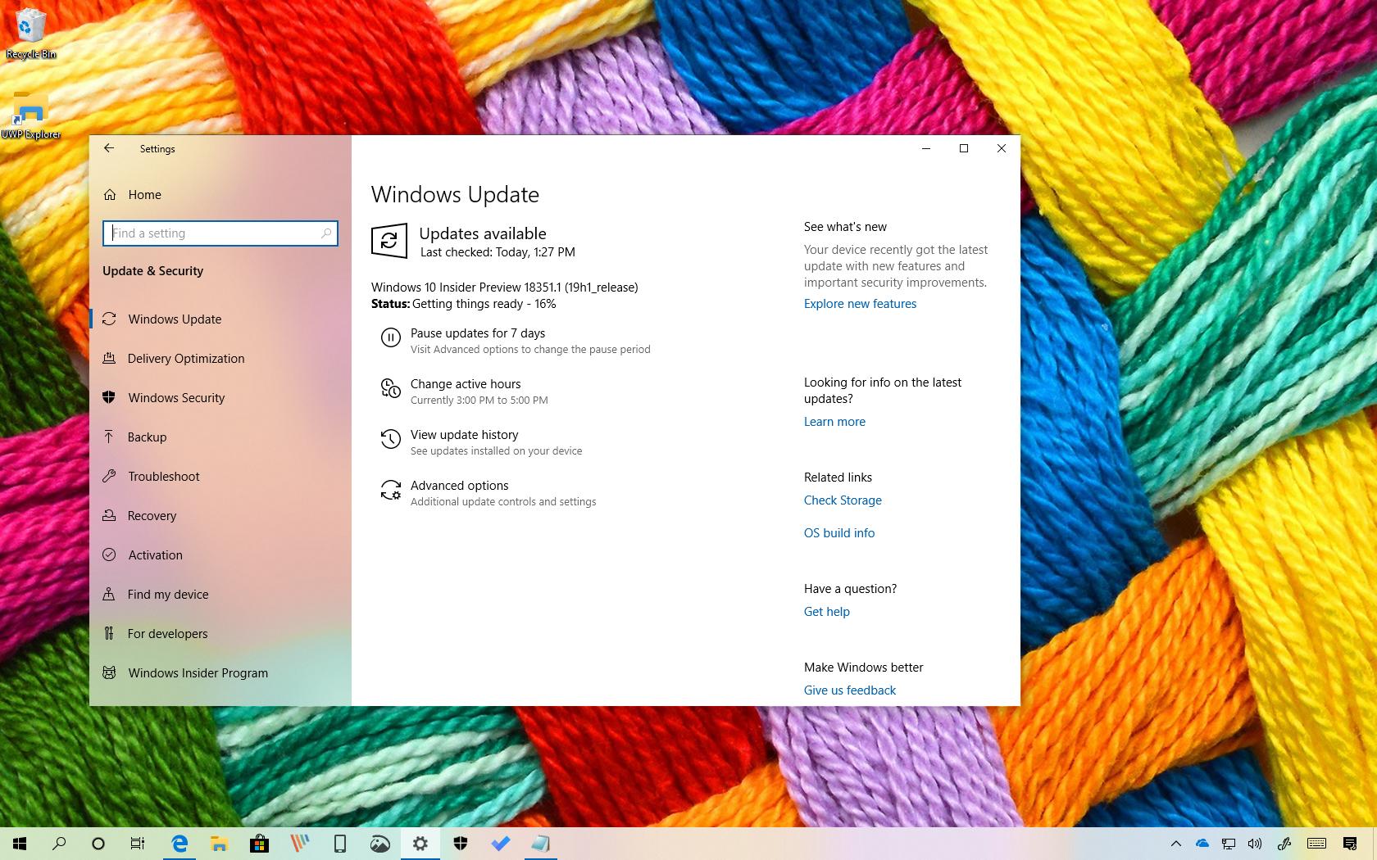The height and width of the screenshot is (860, 1377).
Task: Click the Troubleshoot wrench sidebar icon
Action: (x=109, y=476)
